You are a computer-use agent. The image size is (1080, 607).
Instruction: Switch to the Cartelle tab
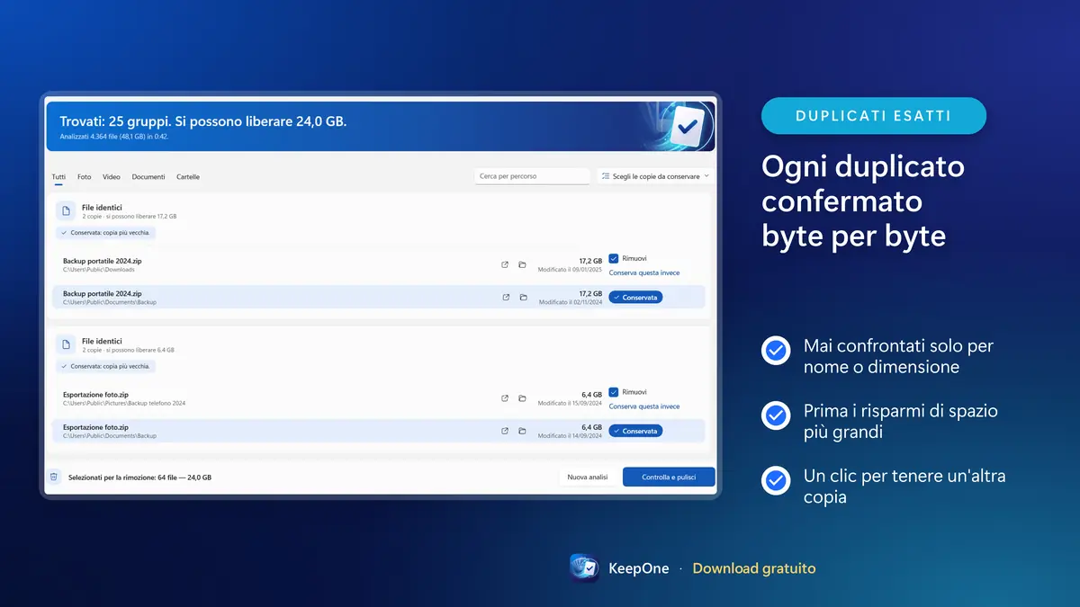(x=188, y=177)
